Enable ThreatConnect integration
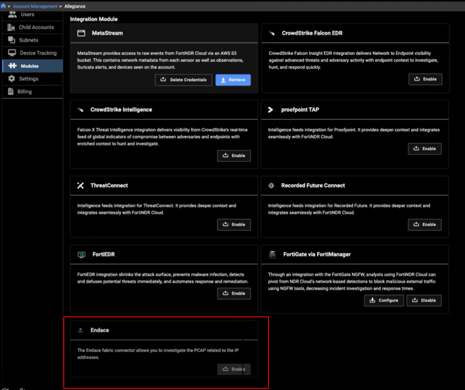The width and height of the screenshot is (465, 390). click(x=234, y=224)
